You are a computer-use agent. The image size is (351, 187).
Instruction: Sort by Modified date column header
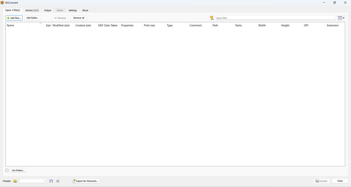[x=63, y=25]
